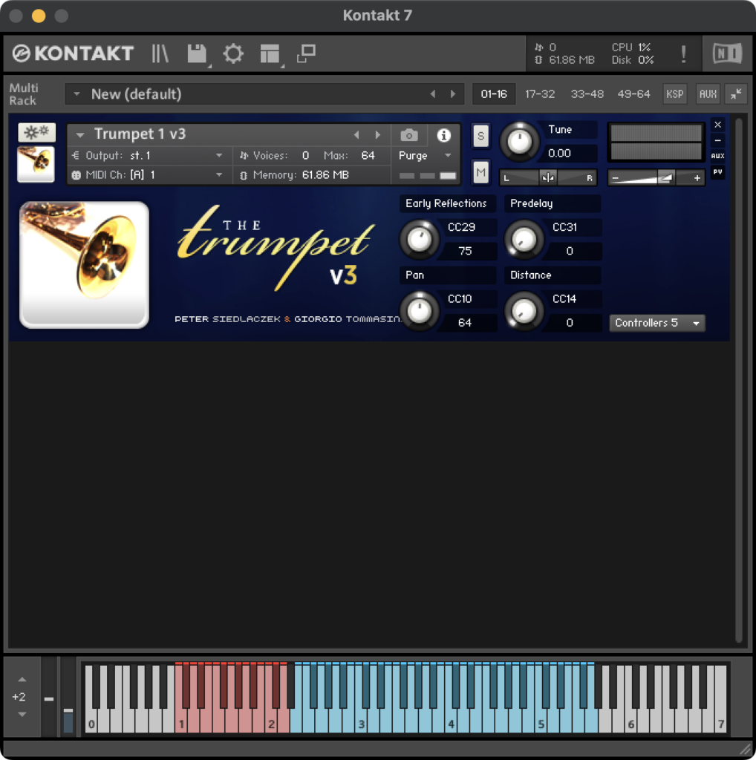The image size is (756, 760).
Task: Click the pitch bend wheel strip
Action: (x=48, y=697)
